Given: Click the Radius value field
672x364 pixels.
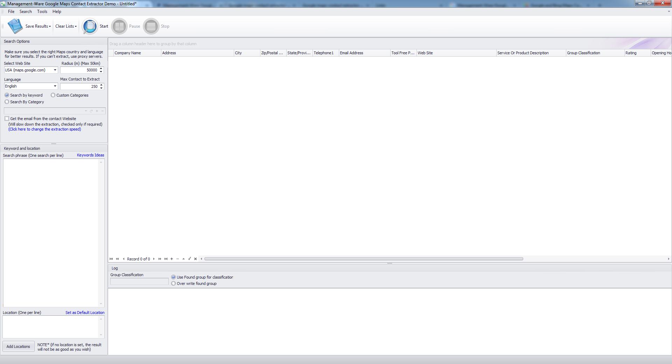Looking at the screenshot, I should [79, 70].
